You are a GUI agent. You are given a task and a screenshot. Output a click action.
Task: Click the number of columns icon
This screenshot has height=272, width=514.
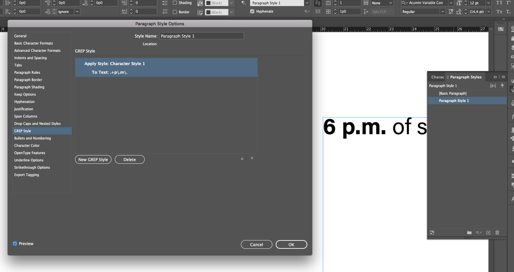pos(329,3)
